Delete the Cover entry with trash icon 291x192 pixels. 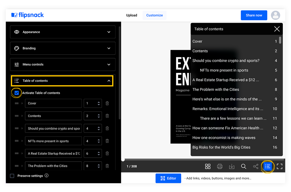pos(107,103)
